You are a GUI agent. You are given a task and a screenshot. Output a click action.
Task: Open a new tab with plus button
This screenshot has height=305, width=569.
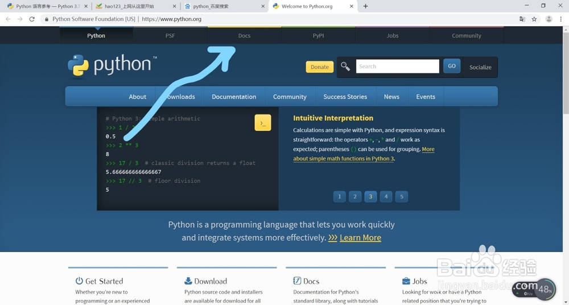tap(365, 6)
